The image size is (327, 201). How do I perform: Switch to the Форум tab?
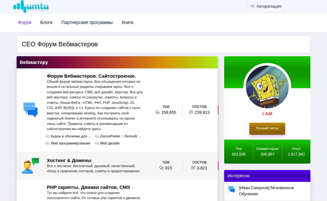[25, 22]
